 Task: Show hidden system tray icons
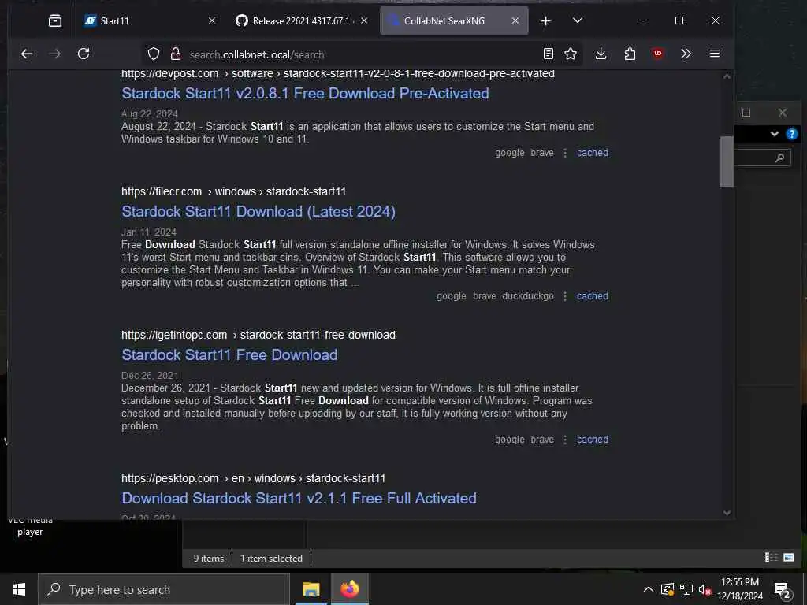649,589
